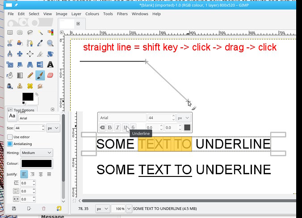Click the Move tool icon

point(20,54)
